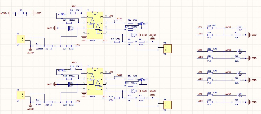
Task: Click resistor R6 20K
Action: (73, 13)
